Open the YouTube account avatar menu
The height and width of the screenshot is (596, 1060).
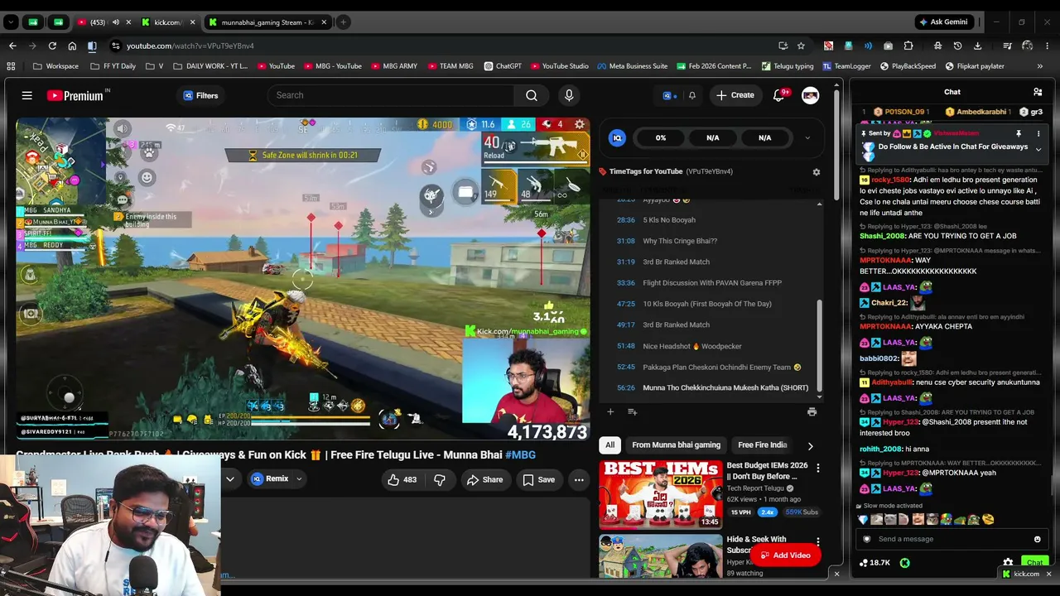[811, 95]
